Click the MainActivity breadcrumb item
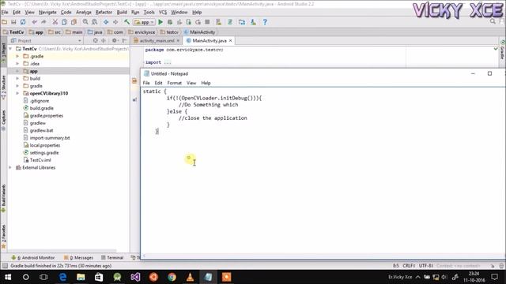The image size is (506, 284). [x=199, y=32]
